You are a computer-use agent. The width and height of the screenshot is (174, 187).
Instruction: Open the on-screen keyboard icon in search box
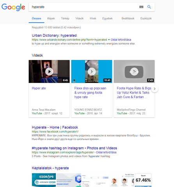141,7
